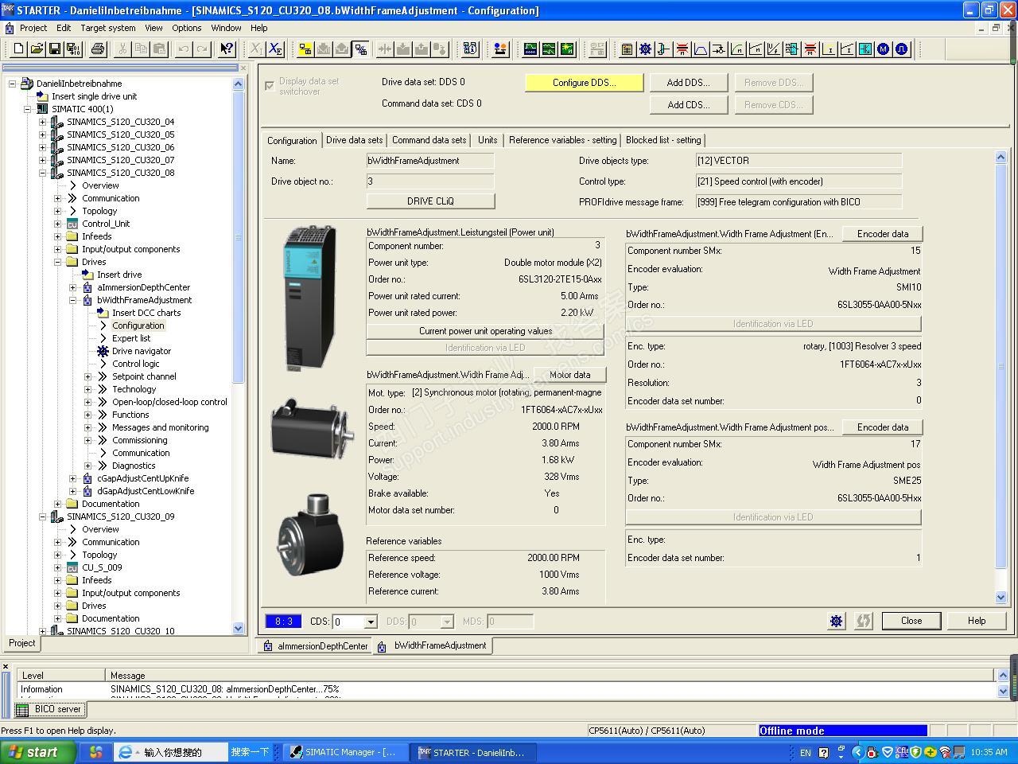Collapse the bWidthFrameAdjustment drive node
This screenshot has height=764, width=1018.
[73, 300]
